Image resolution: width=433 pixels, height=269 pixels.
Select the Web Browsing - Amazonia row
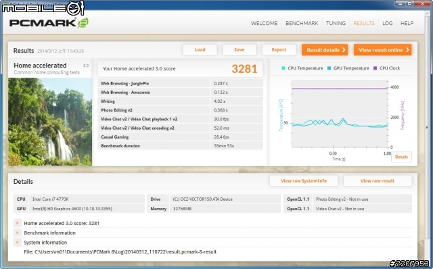coord(180,92)
